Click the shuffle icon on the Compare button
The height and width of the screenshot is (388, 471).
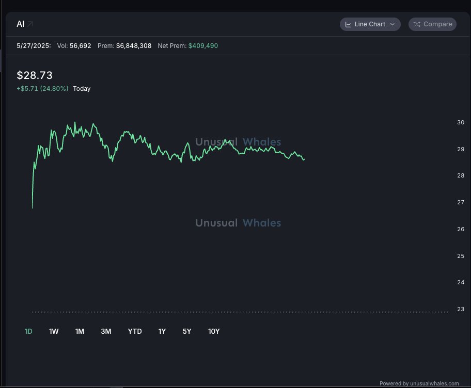coord(417,24)
